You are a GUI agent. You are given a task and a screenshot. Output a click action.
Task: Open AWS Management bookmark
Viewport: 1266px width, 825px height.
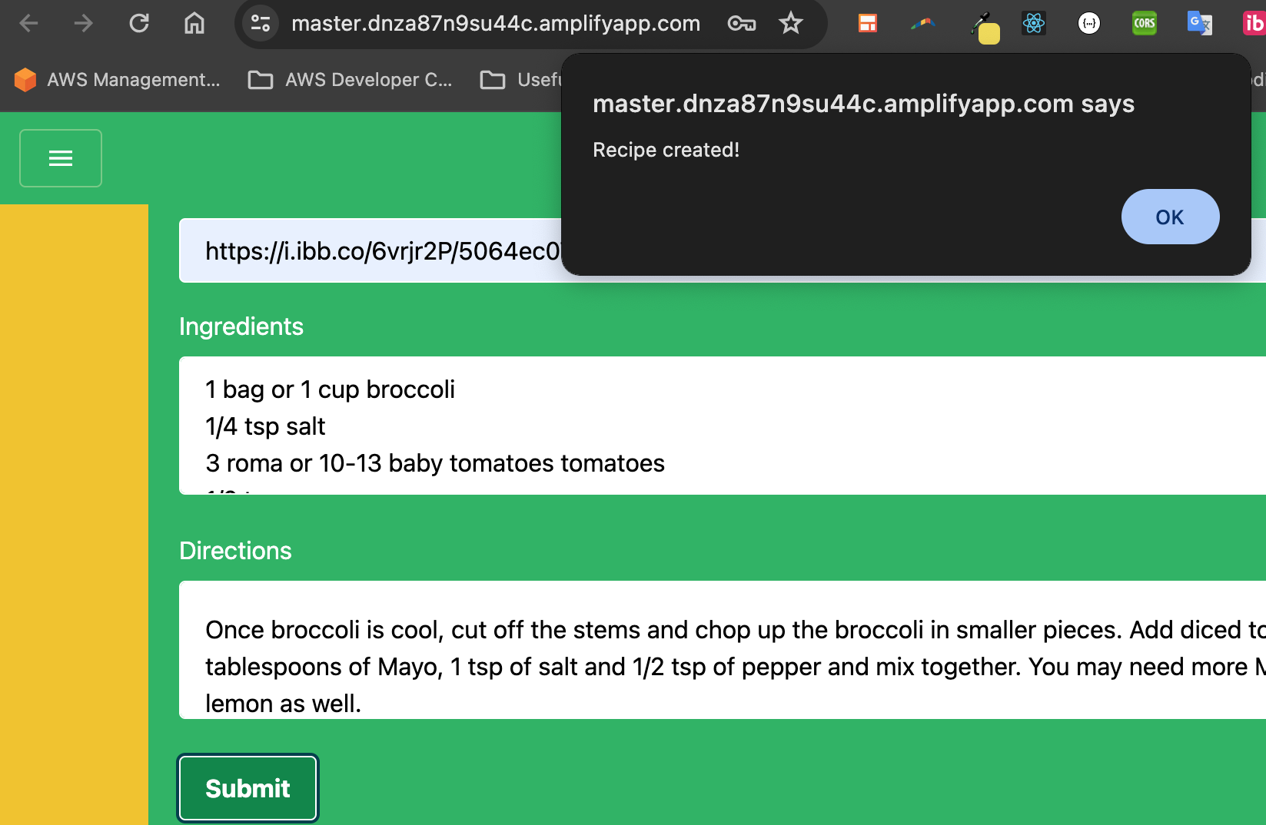pyautogui.click(x=118, y=80)
